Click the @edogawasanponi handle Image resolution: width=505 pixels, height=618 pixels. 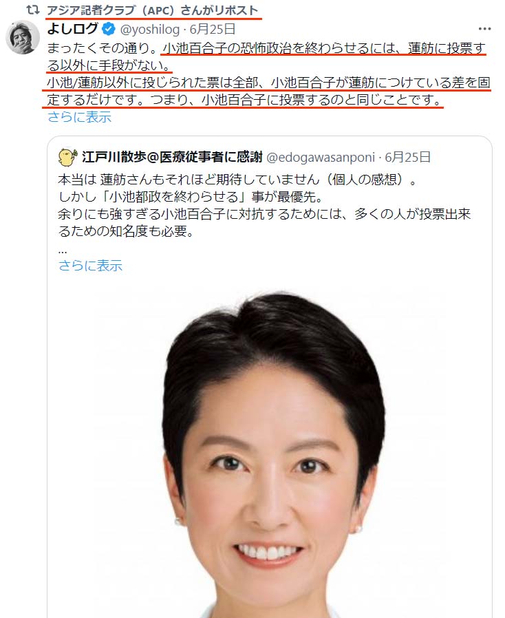pos(321,158)
